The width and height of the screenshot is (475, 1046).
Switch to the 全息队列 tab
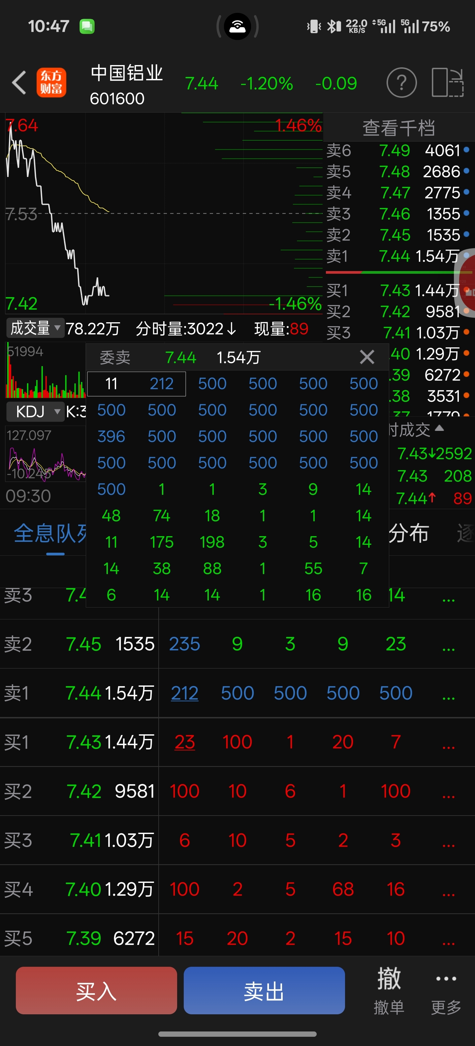tap(50, 533)
